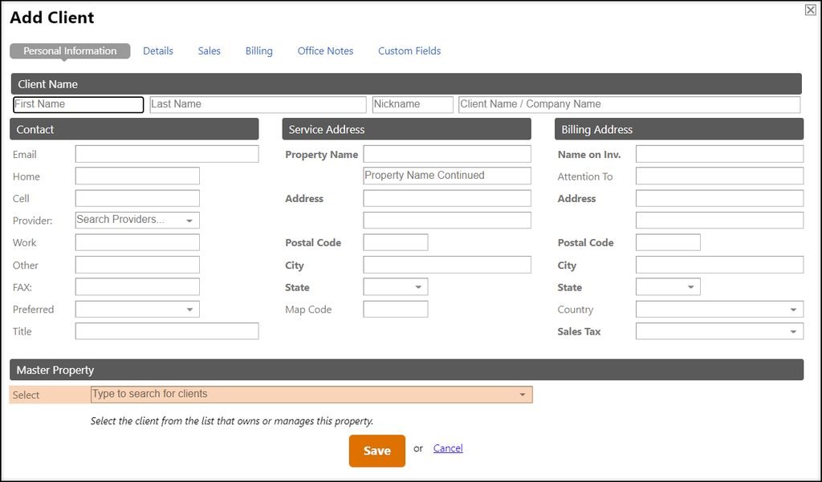Screen dimensions: 822x482
Task: Click the Name on Inv. field
Action: click(719, 154)
